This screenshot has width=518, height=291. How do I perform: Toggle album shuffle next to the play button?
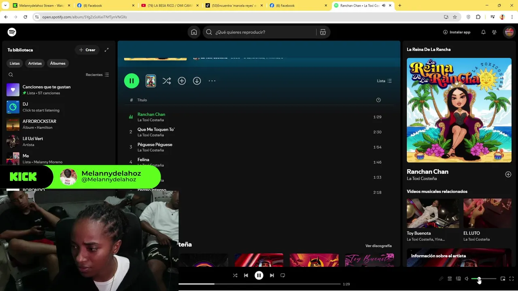(166, 81)
